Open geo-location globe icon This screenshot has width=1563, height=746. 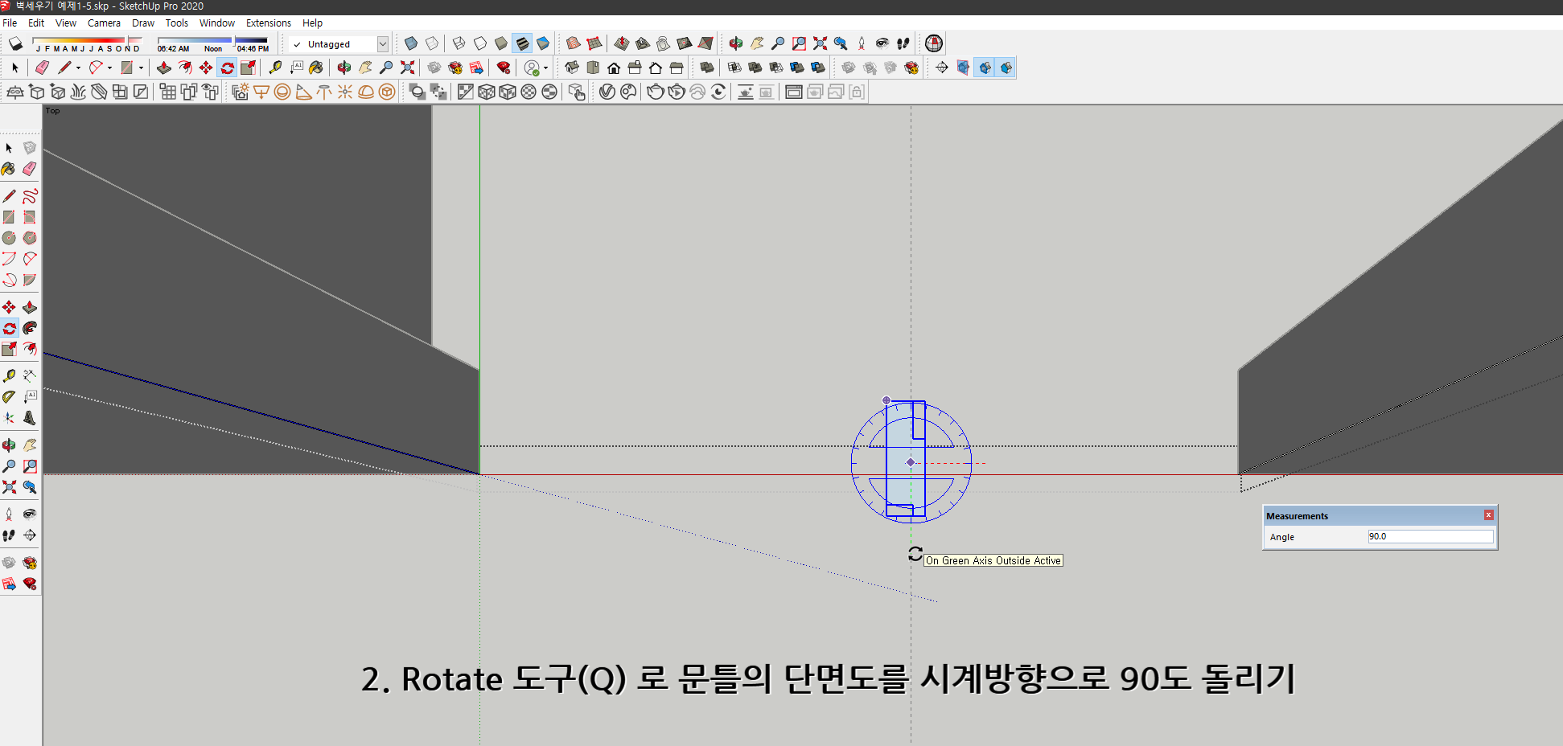pos(934,43)
